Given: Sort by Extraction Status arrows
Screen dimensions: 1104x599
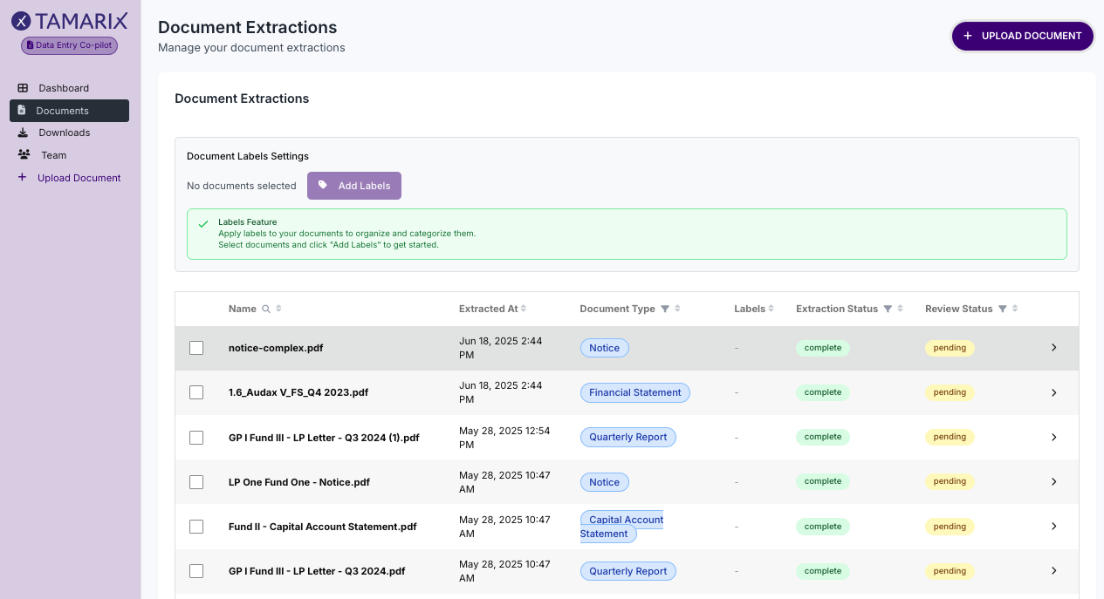Looking at the screenshot, I should coord(900,309).
